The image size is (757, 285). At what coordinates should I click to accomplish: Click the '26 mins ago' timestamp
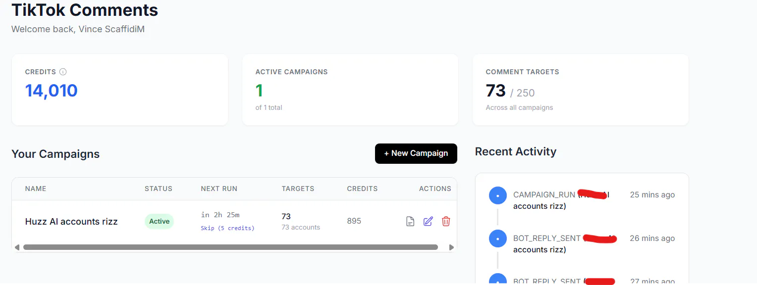(652, 238)
